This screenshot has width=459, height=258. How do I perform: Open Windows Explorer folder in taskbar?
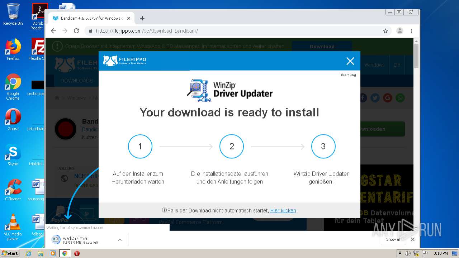tap(41, 253)
